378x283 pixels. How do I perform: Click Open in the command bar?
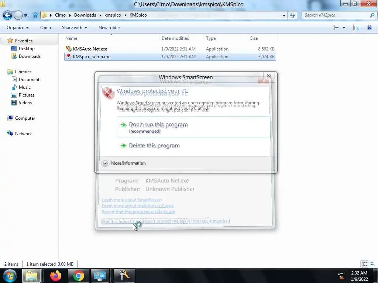[45, 27]
